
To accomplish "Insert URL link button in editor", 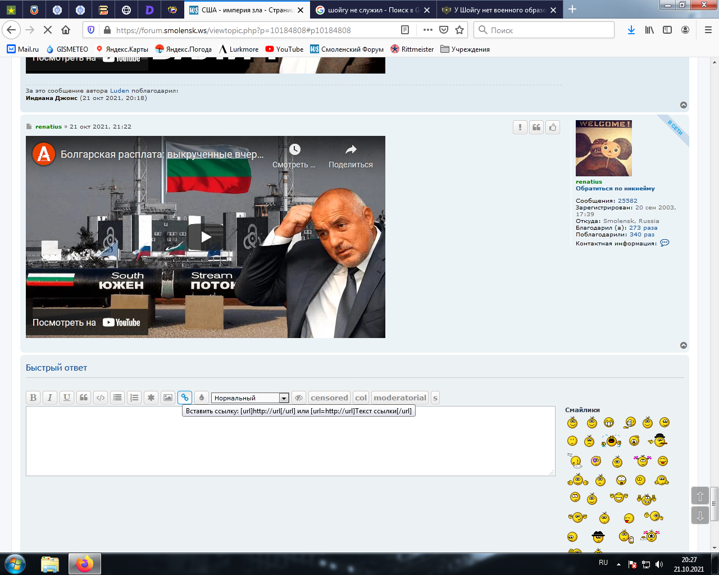I will point(185,398).
